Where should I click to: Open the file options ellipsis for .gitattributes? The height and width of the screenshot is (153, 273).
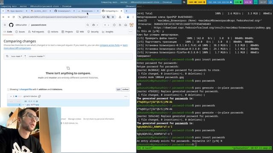[126, 96]
